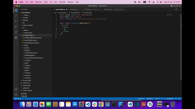
Task: Click the Split Editor Right icon
Action: 176,9
